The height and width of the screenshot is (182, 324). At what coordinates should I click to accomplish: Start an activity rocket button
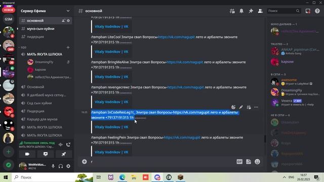coord(64,154)
